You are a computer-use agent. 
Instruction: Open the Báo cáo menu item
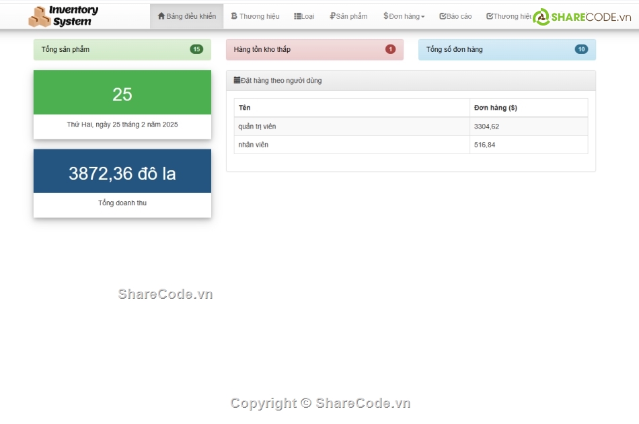tap(455, 16)
